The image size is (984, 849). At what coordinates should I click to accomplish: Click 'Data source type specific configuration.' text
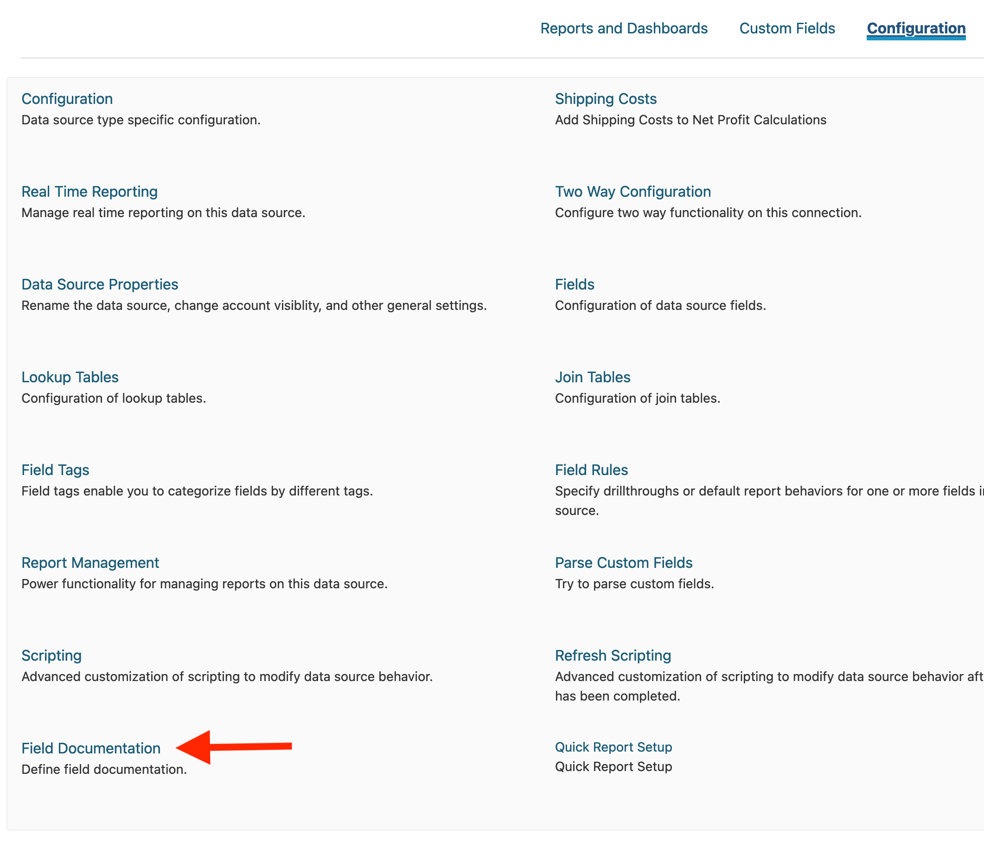coord(141,120)
